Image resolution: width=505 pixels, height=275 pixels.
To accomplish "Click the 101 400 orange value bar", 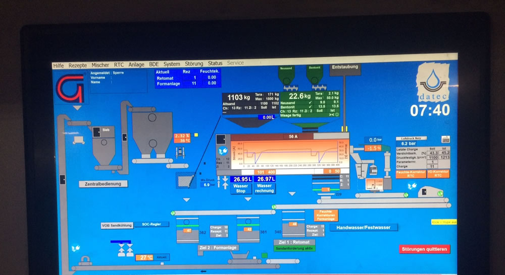I will (x=266, y=172).
